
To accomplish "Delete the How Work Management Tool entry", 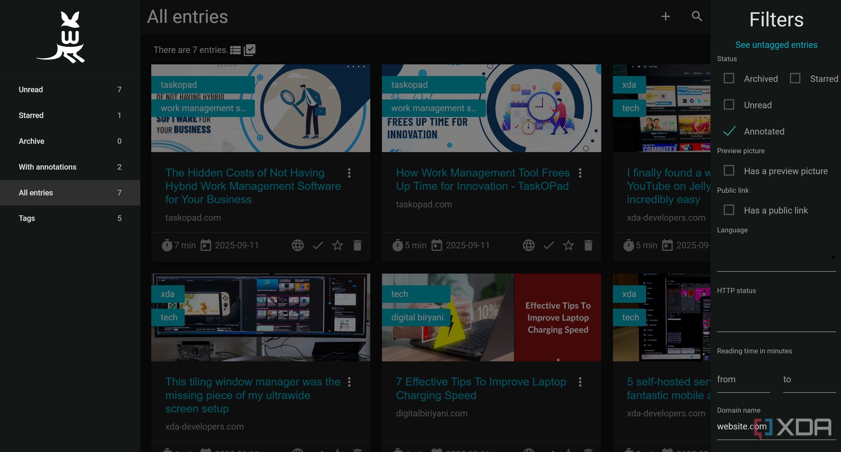I will tap(588, 245).
